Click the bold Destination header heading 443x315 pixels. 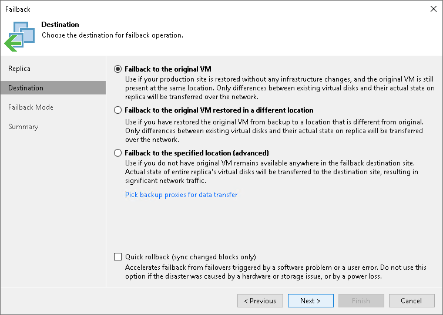coord(60,25)
